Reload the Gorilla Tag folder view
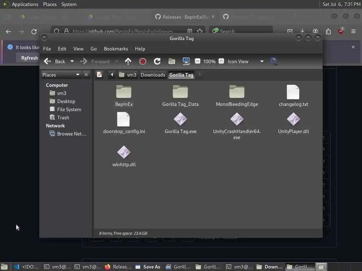 (157, 61)
